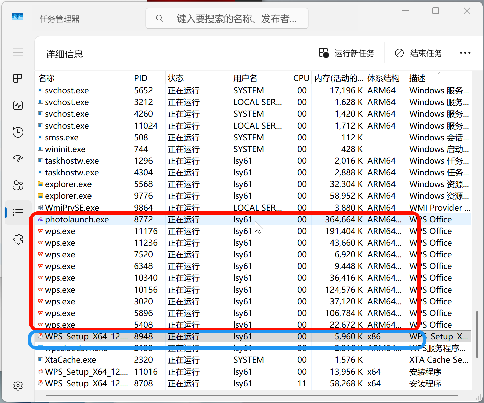Click the 运行新任务 (Run new task) button

(x=347, y=53)
